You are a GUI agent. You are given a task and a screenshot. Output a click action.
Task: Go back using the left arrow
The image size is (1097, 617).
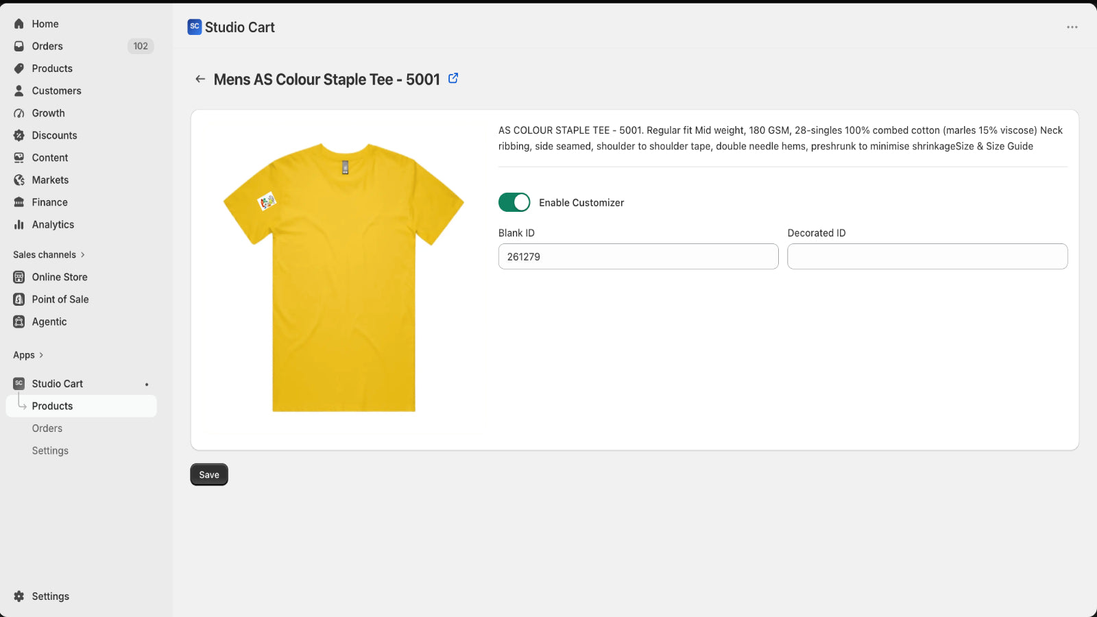pyautogui.click(x=200, y=79)
